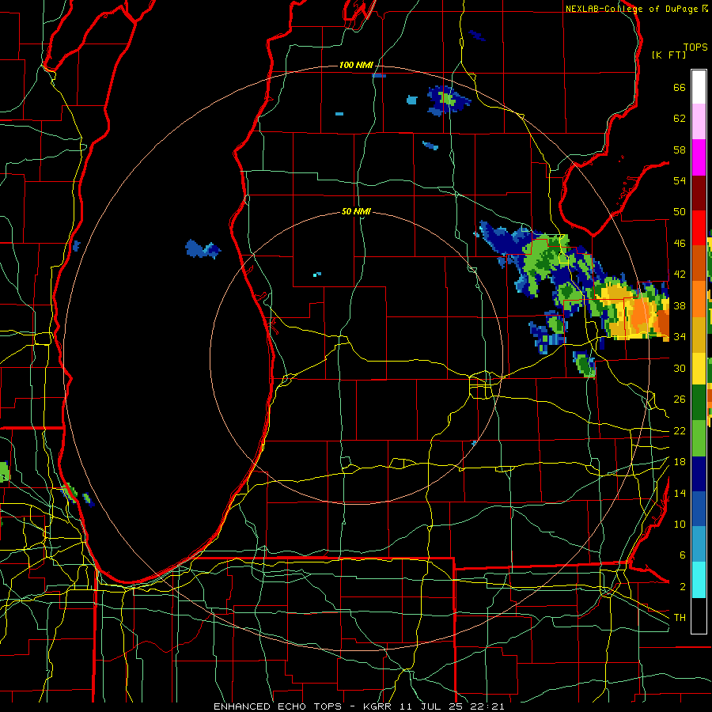
Task: Click the small echo cluster near the 100 NMI ring
Action: coord(449,100)
